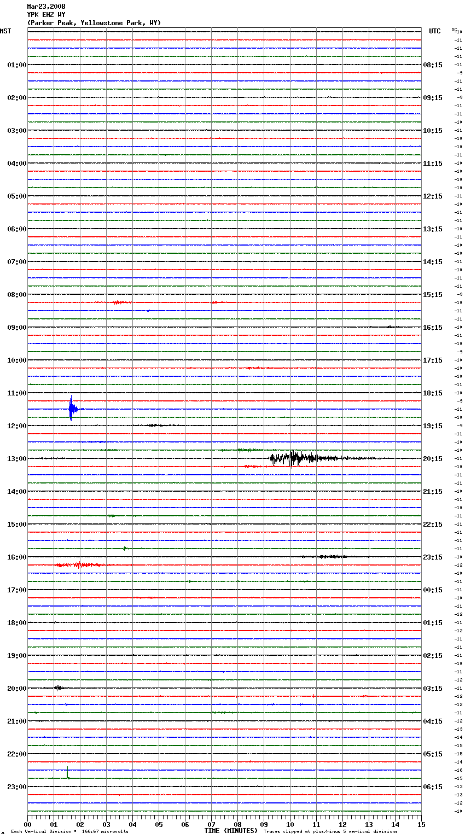The height and width of the screenshot is (839, 465).
Task: Click the 12 minute tick label
Action: (x=342, y=824)
